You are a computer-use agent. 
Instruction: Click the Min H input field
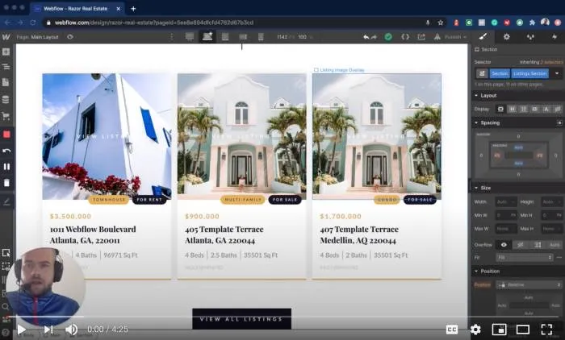point(551,215)
